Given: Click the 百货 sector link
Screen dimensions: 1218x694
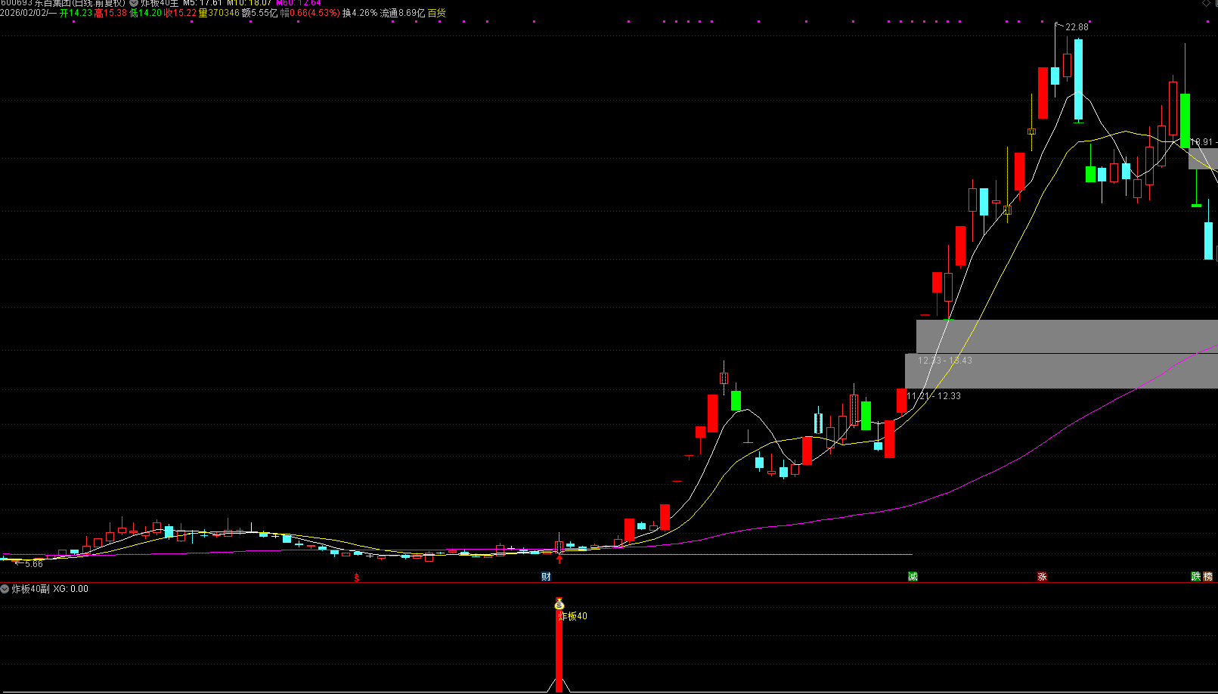Looking at the screenshot, I should (x=436, y=13).
